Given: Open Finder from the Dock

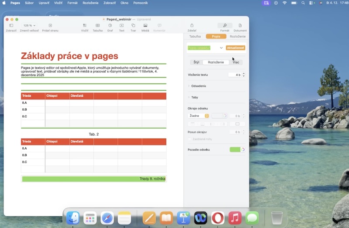Looking at the screenshot, I should (73, 218).
